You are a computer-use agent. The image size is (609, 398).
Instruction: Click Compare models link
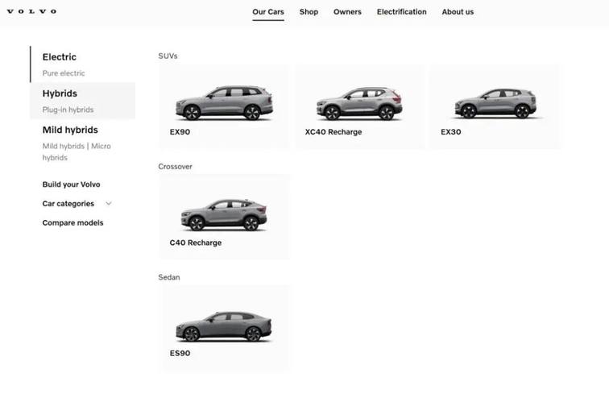pyautogui.click(x=72, y=223)
